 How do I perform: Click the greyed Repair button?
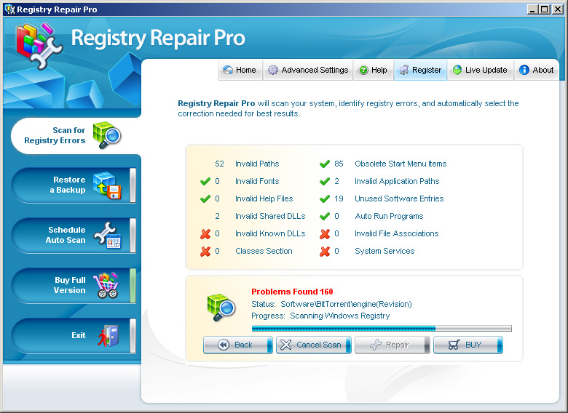point(393,345)
